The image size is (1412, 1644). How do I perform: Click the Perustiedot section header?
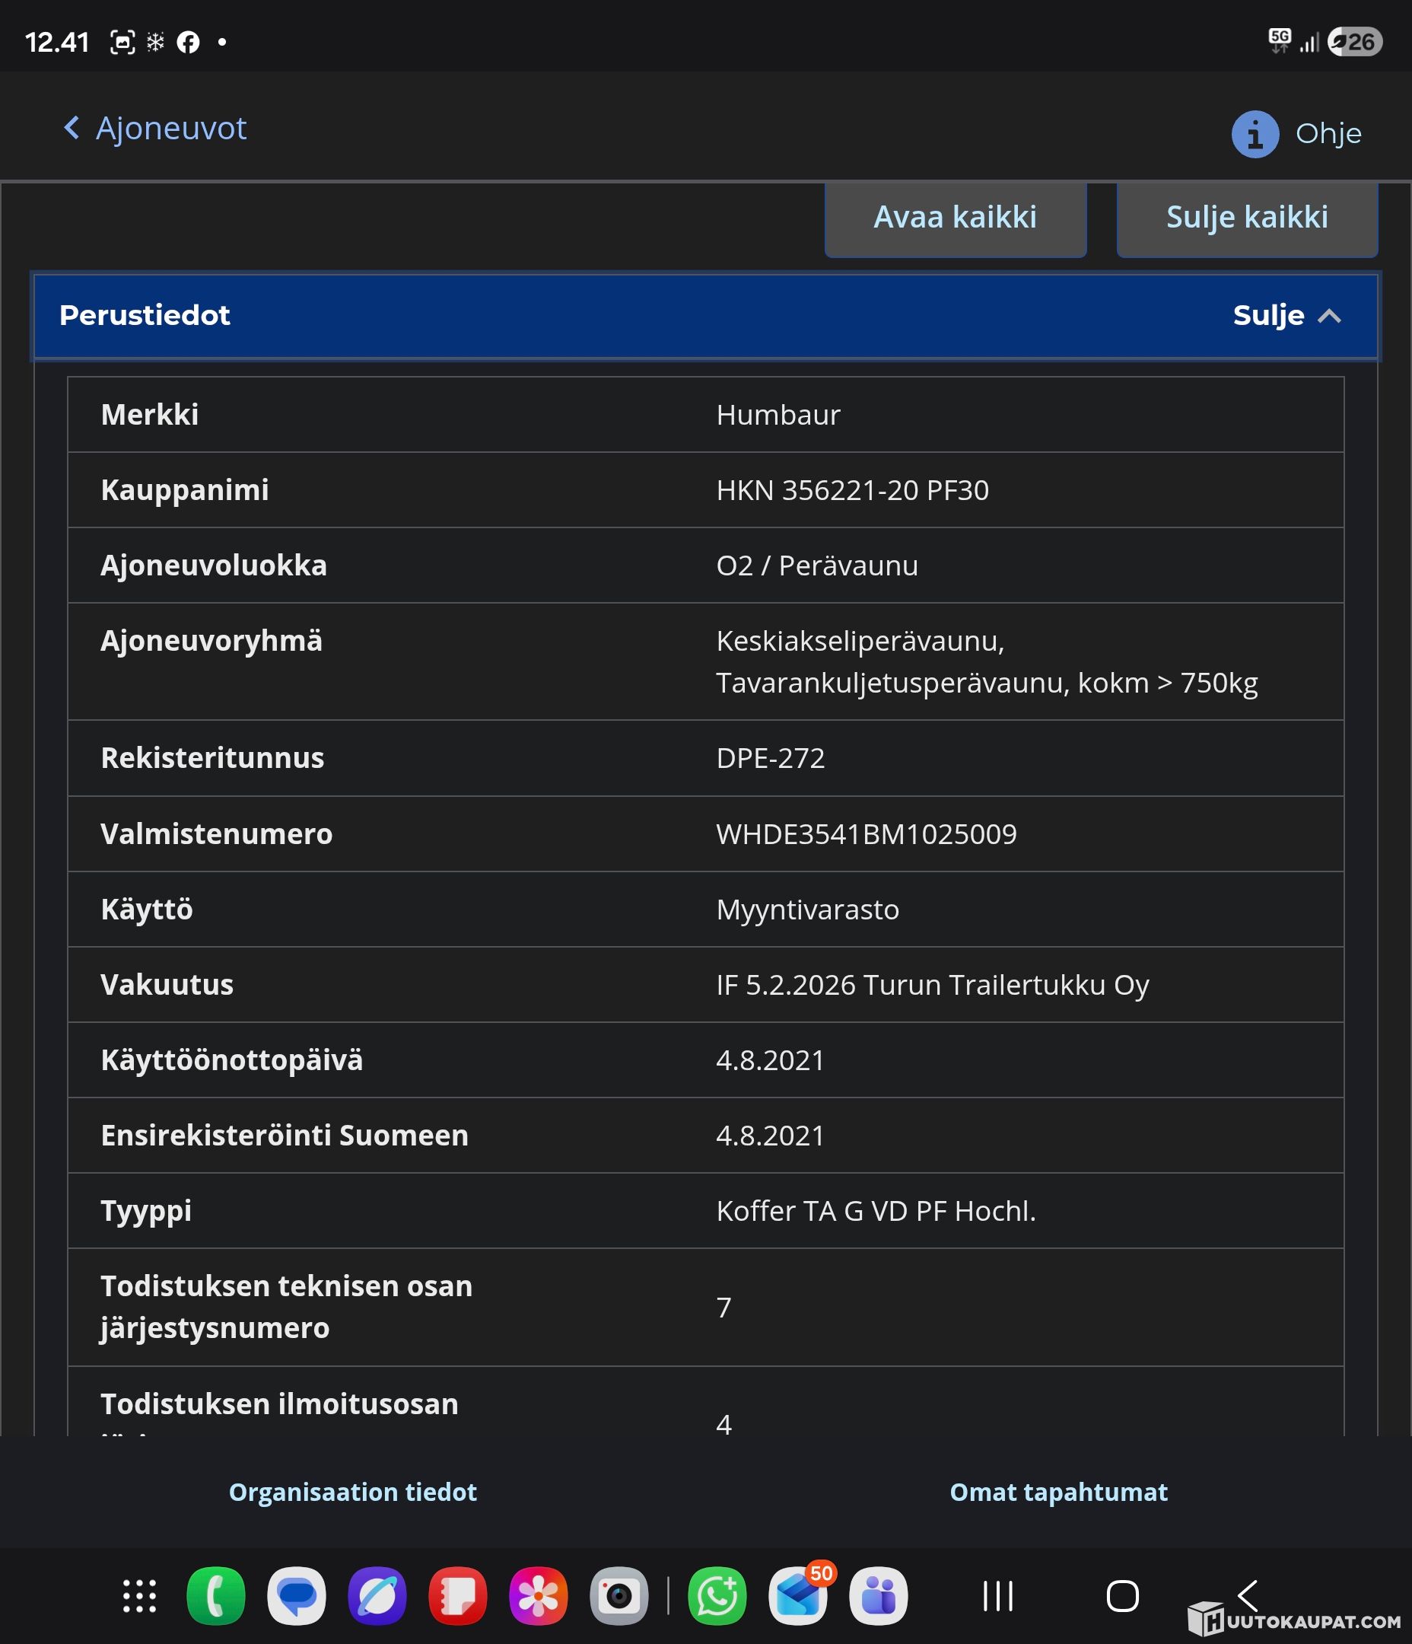(x=145, y=316)
